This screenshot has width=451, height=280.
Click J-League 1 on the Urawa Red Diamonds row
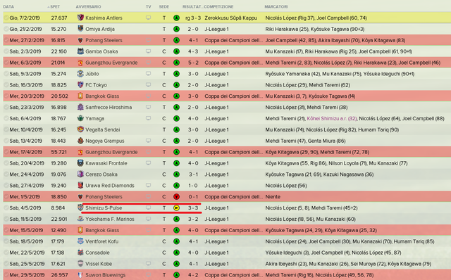pos(216,186)
